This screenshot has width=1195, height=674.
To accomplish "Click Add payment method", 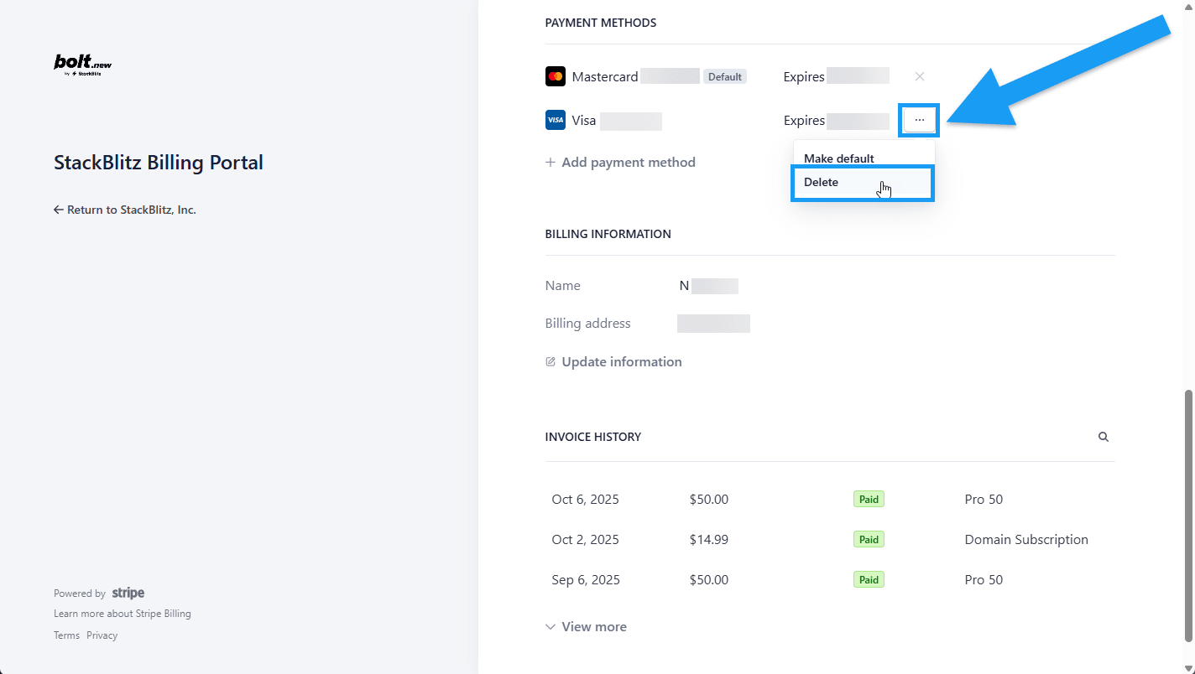I will click(x=629, y=162).
